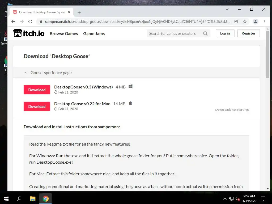272x204 pixels.
Task: Click the scrollbar down arrow
Action: (x=267, y=189)
